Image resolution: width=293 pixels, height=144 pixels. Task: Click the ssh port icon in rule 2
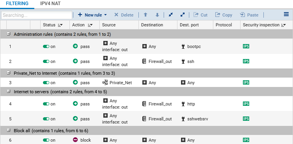183,61
